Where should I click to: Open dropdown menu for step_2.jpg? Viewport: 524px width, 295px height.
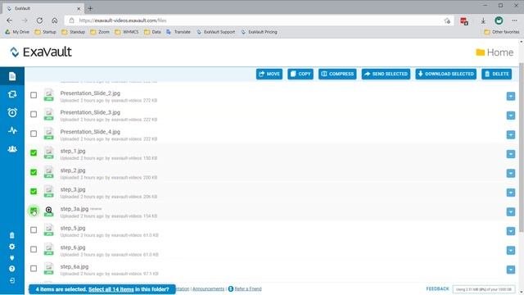tap(511, 173)
